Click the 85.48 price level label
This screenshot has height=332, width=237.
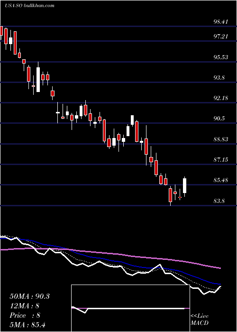point(221,180)
